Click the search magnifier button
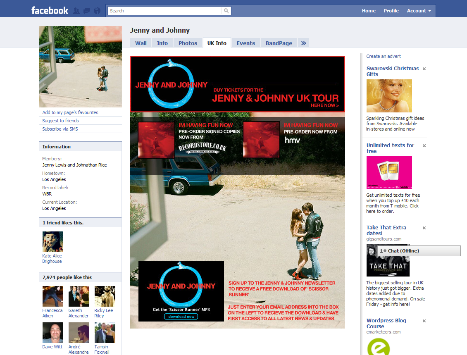The height and width of the screenshot is (355, 467). (x=226, y=11)
